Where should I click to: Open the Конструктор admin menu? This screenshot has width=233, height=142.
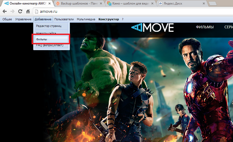tap(109, 19)
